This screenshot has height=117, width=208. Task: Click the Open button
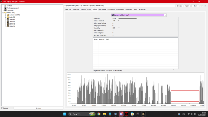[187, 6]
